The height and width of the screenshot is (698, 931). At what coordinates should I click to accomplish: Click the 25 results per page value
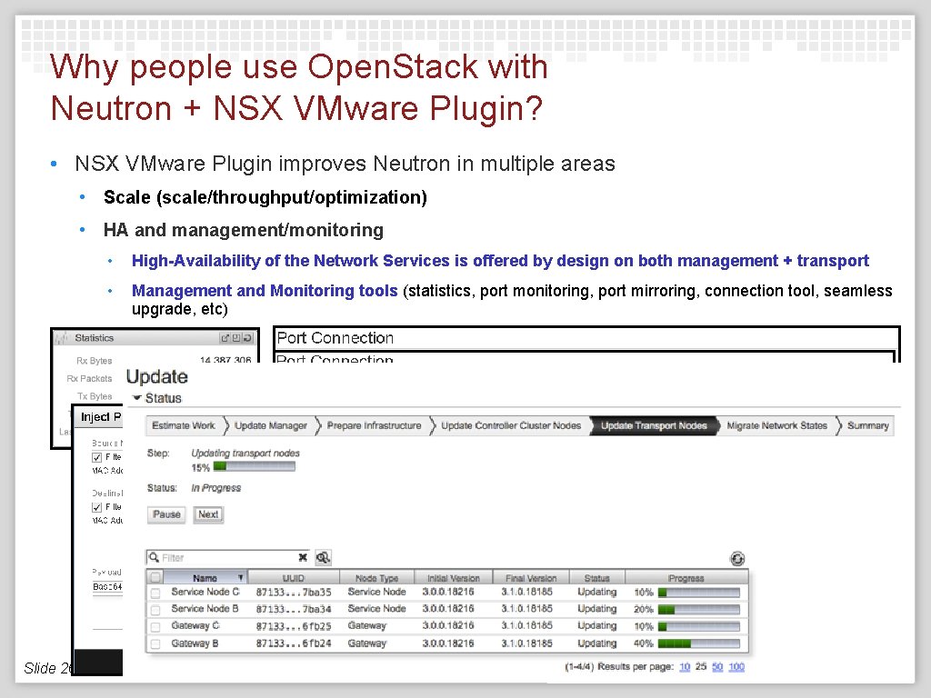click(701, 666)
